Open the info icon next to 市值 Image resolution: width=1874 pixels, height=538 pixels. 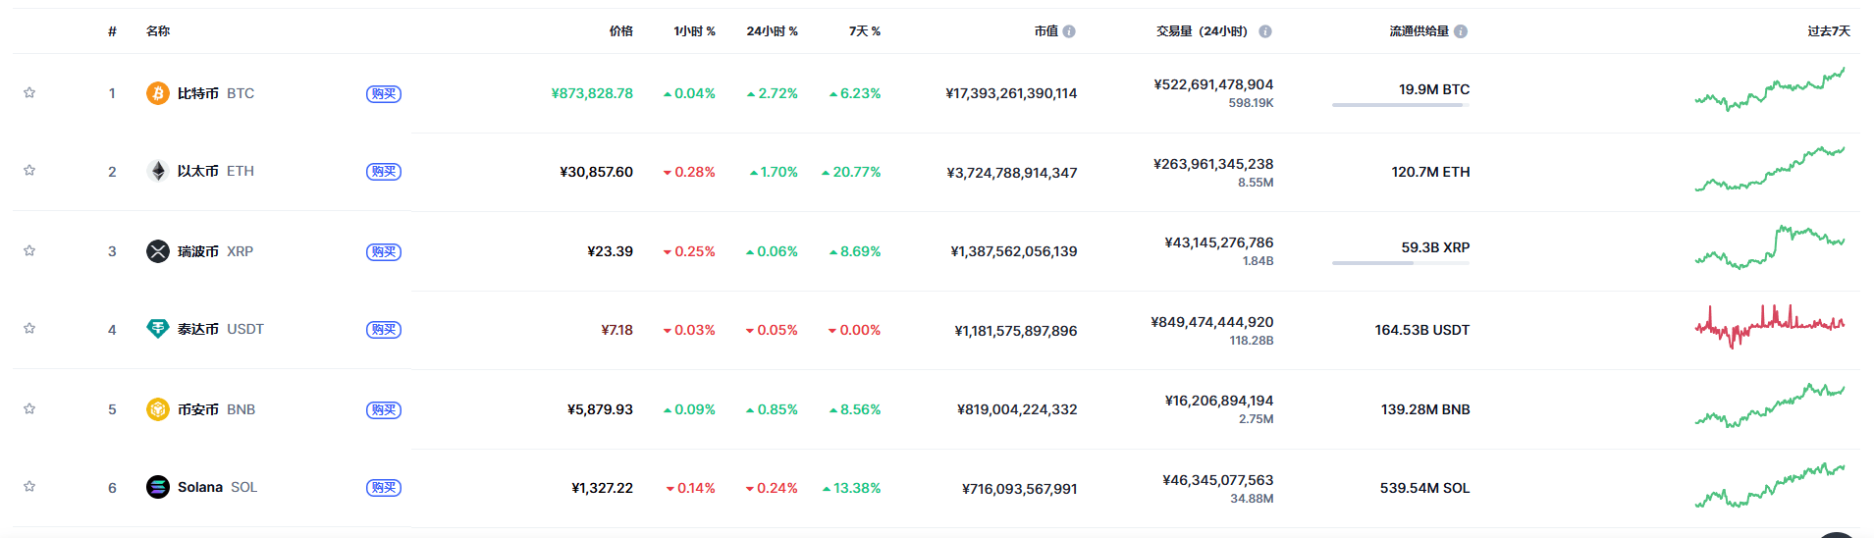pos(1069,31)
